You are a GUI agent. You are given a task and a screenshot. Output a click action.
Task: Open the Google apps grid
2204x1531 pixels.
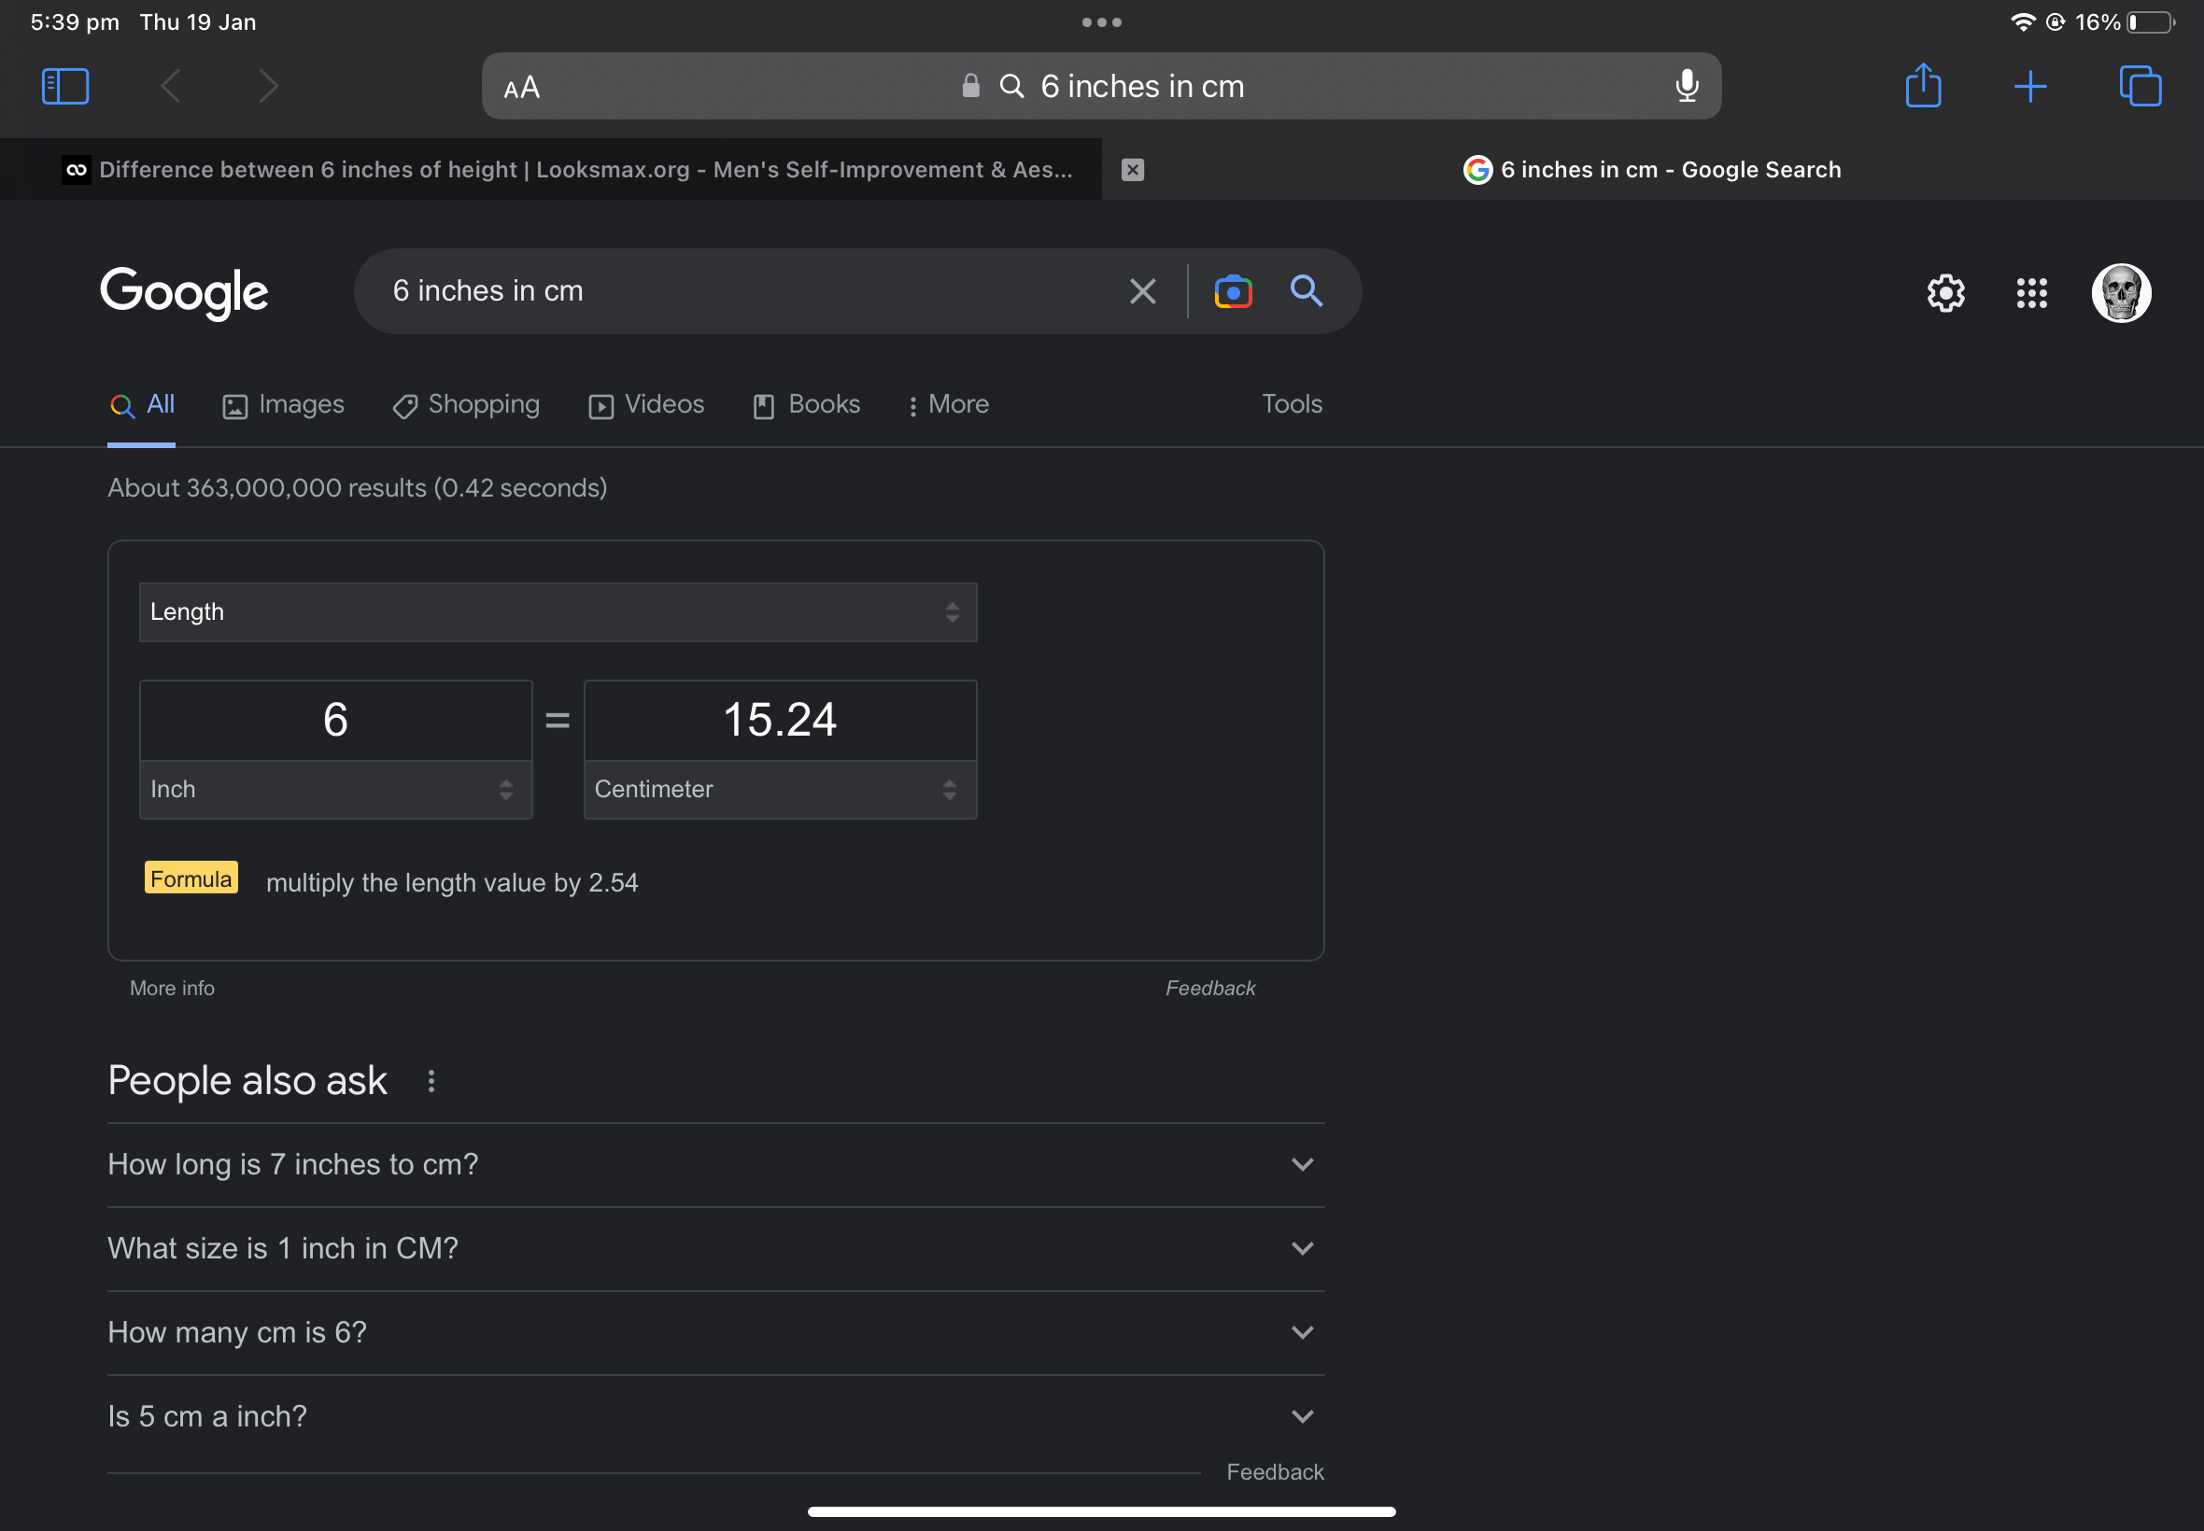coord(2031,292)
